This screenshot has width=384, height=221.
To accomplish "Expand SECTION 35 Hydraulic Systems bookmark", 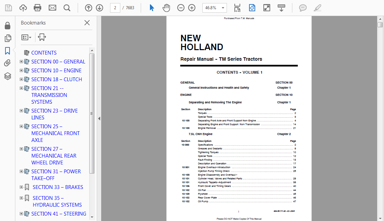I will (x=21, y=198).
